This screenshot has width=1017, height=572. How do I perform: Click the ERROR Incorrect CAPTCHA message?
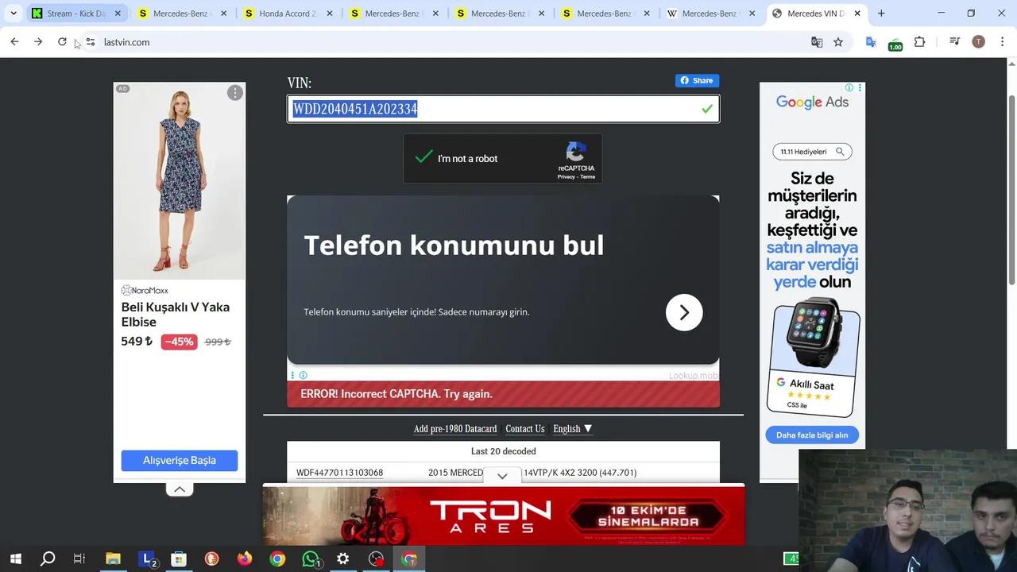(503, 394)
